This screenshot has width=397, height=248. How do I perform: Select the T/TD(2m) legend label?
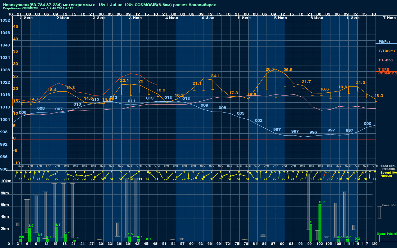point(386,51)
